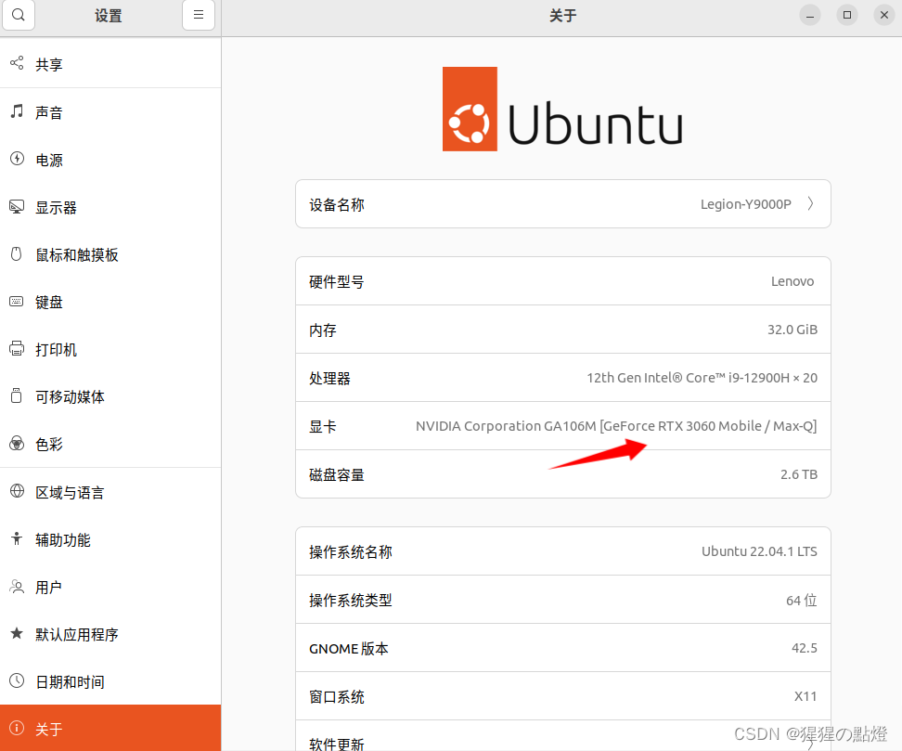This screenshot has height=751, width=902.
Task: Open the 软件更新 row
Action: (562, 736)
